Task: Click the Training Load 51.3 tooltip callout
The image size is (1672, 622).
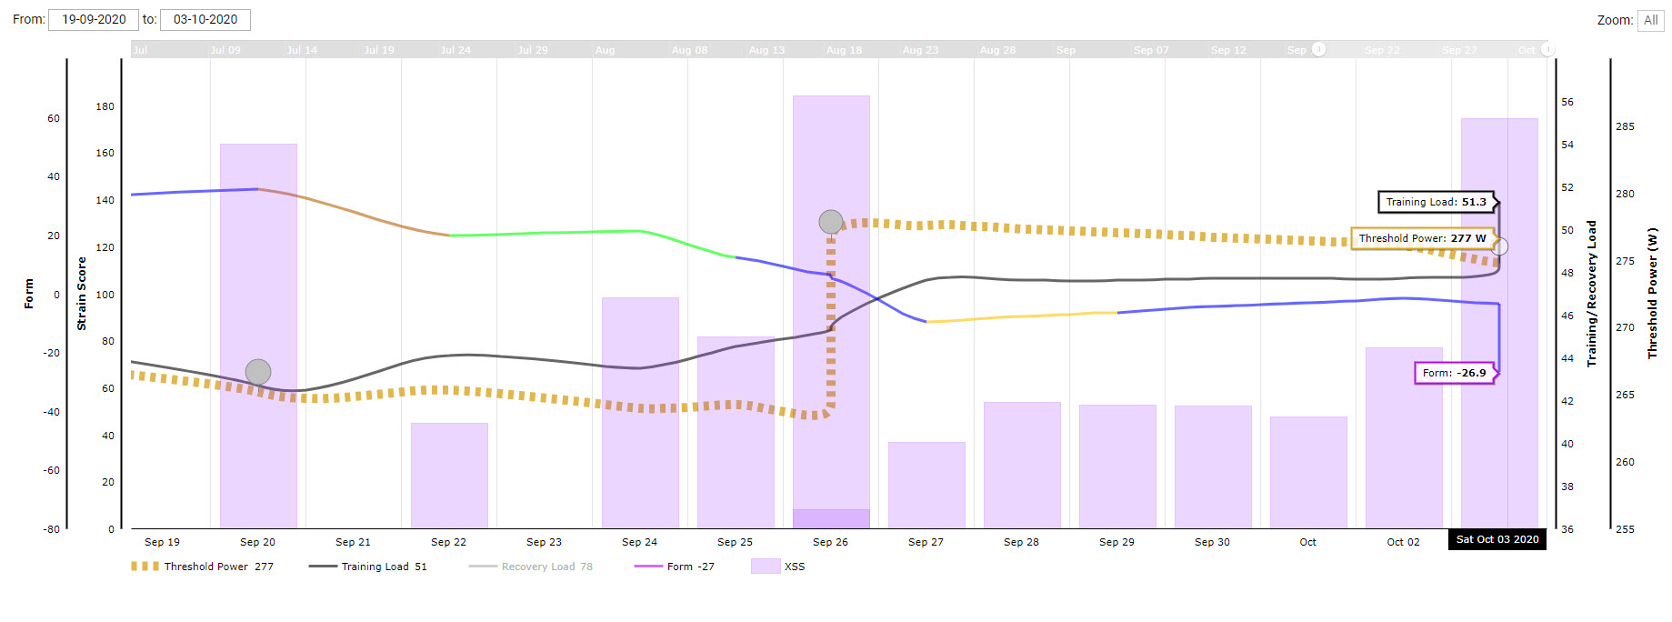Action: [x=1437, y=202]
